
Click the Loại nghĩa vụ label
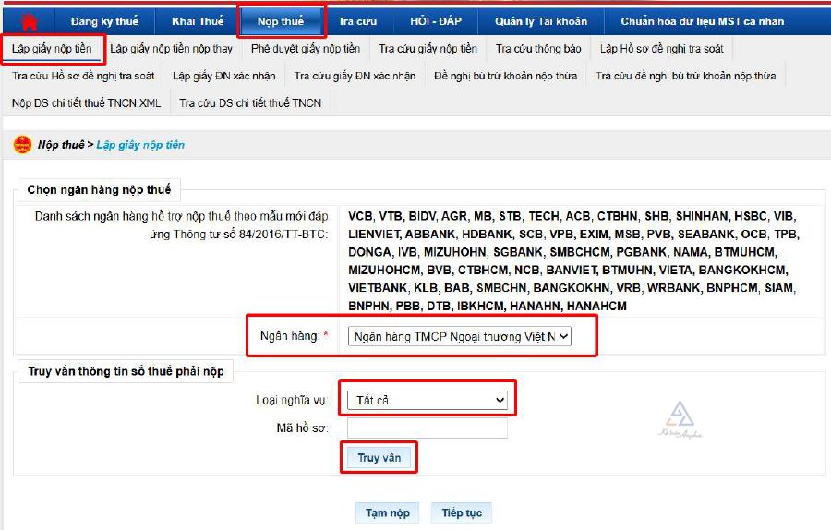coord(292,400)
